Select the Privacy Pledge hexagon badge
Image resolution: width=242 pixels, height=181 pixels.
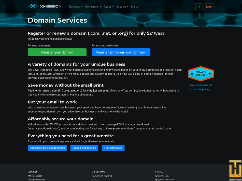click(201, 74)
